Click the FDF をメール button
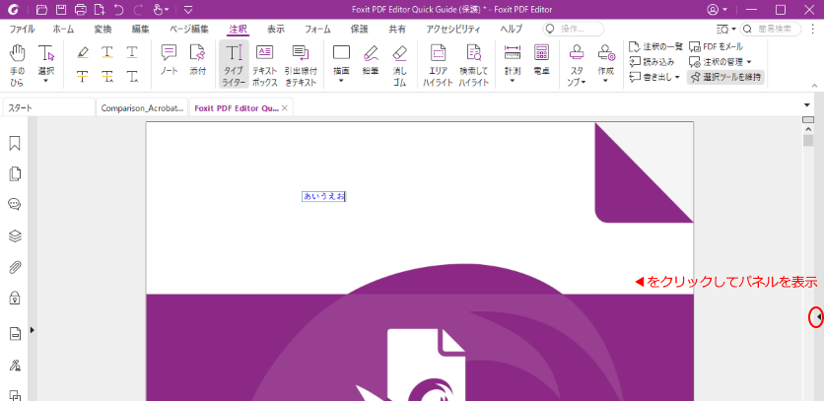824x401 pixels. tap(716, 46)
